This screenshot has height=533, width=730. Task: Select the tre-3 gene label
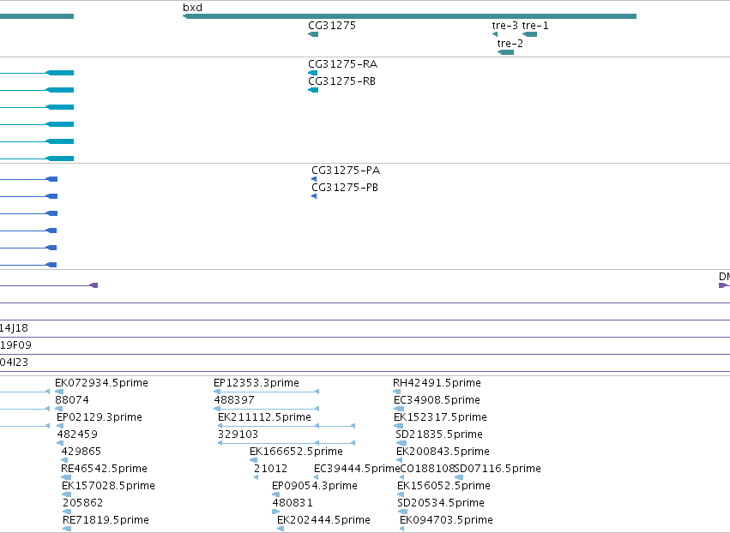[x=505, y=26]
